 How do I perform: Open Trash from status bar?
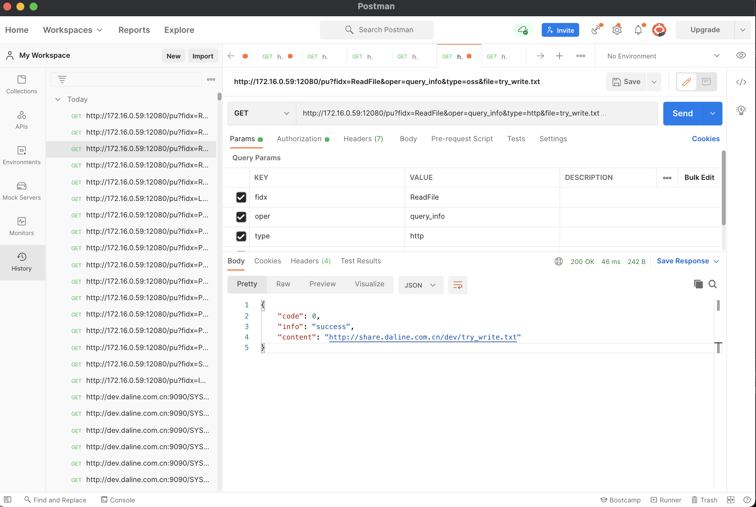tap(704, 500)
